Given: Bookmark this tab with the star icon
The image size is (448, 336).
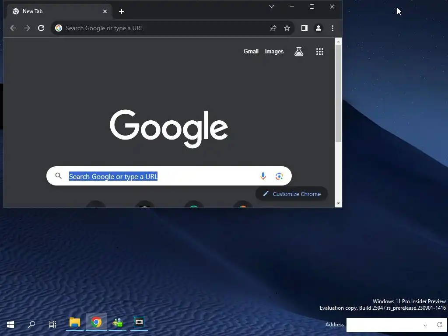Looking at the screenshot, I should click(287, 28).
